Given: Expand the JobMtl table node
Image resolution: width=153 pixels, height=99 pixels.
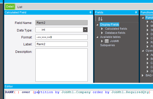Looking at the screenshot, I should tap(102, 41).
